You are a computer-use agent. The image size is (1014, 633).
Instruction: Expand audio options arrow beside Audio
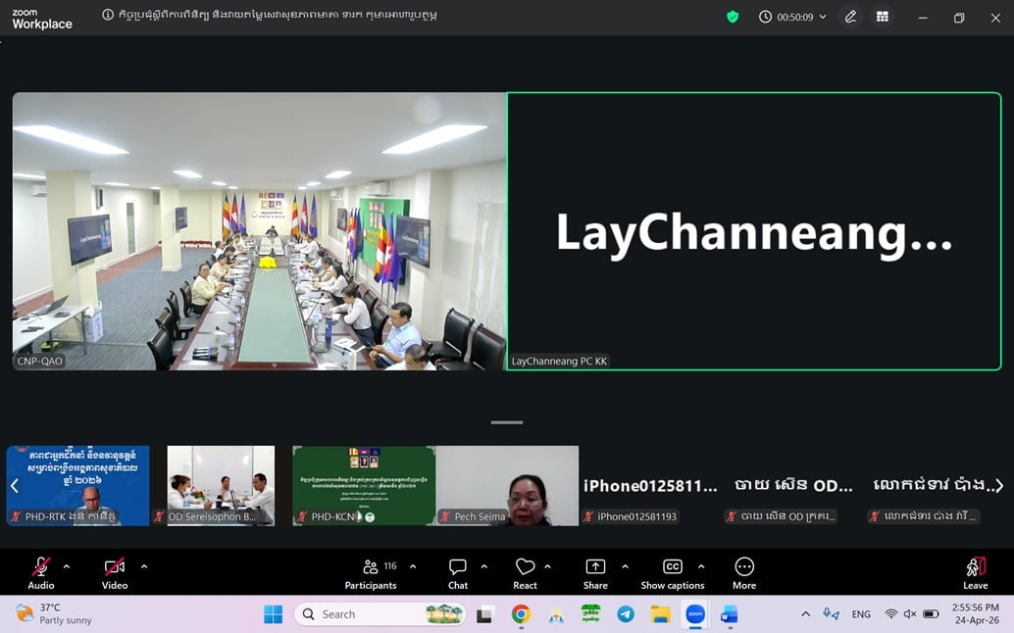point(67,566)
